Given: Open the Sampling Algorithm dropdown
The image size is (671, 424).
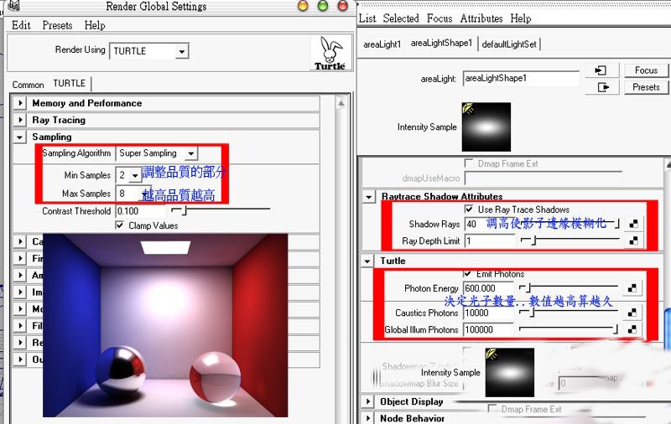Looking at the screenshot, I should [x=191, y=153].
